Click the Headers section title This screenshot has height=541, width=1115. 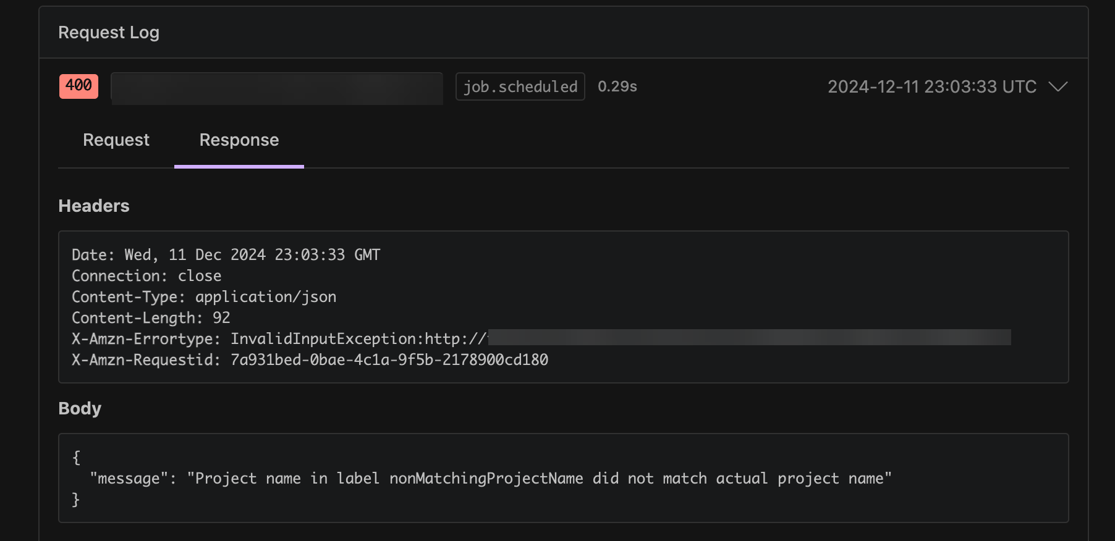point(94,206)
